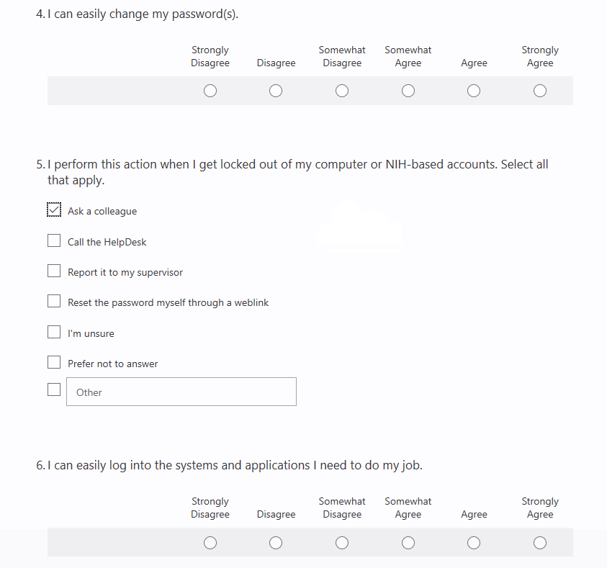The width and height of the screenshot is (607, 568).
Task: Pick Somewhat Disagree for question 6
Action: tap(342, 543)
